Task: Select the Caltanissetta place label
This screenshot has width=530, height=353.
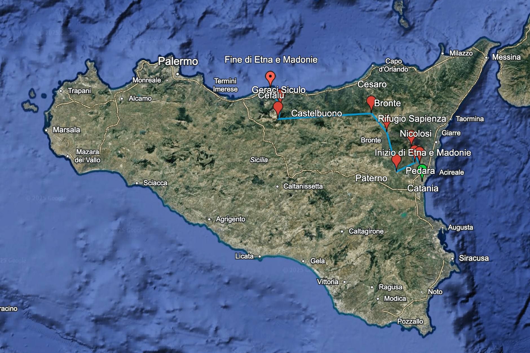Action: [303, 186]
